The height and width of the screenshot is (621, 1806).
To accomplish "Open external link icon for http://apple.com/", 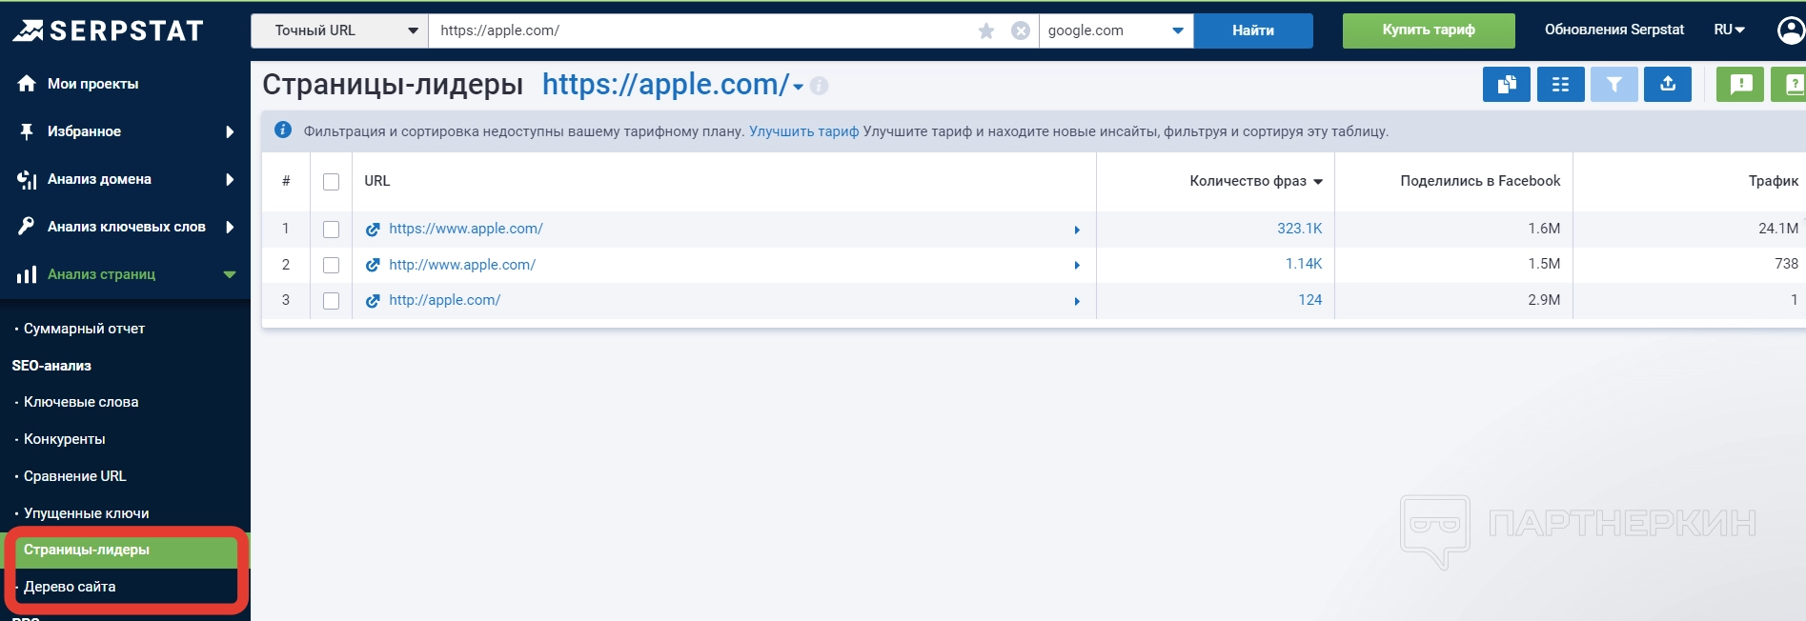I will 373,301.
